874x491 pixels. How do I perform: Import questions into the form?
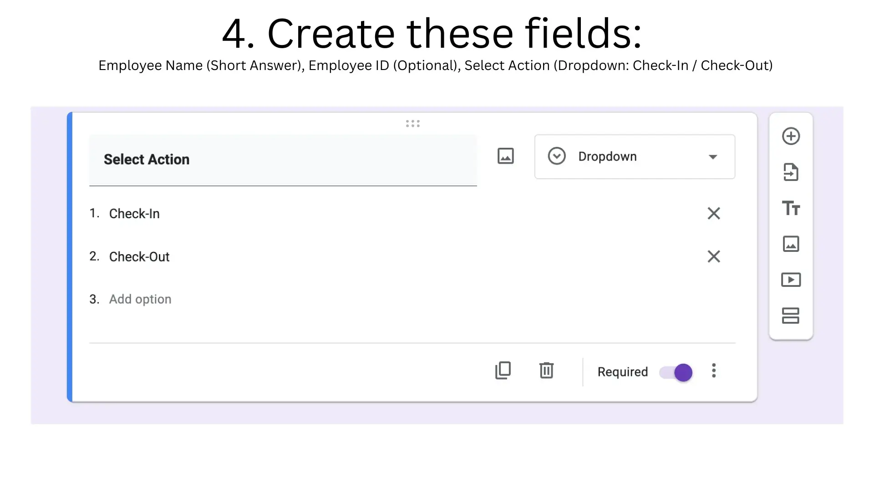point(791,172)
